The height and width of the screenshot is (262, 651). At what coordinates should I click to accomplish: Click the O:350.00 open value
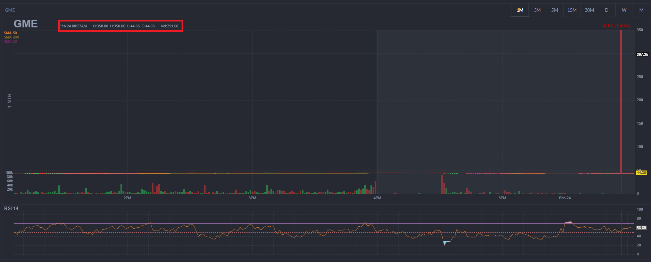click(x=100, y=26)
